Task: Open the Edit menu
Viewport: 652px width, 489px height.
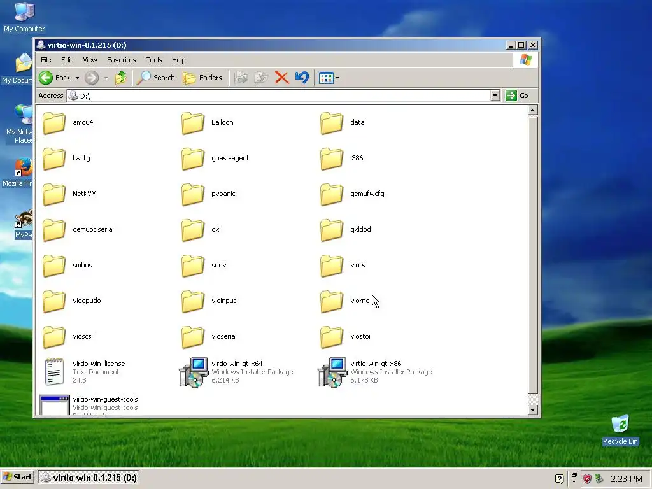Action: (66, 60)
